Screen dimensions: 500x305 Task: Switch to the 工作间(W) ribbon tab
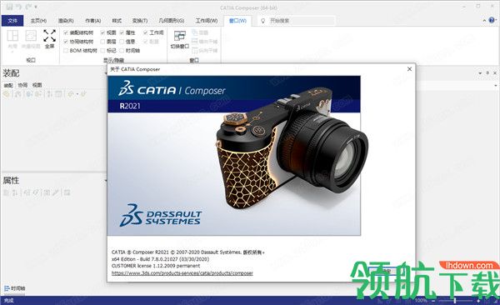click(207, 21)
